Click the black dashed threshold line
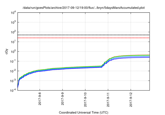Viewport: 165px width, 115px height. click(84, 35)
